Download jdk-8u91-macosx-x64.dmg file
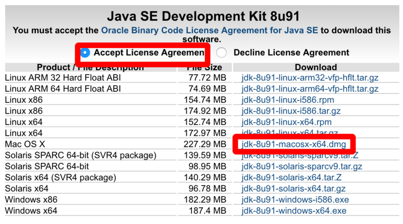Image resolution: width=403 pixels, height=224 pixels. [294, 144]
